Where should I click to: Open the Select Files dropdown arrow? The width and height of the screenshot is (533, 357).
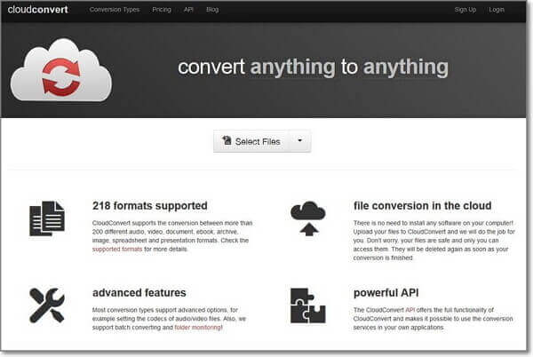pyautogui.click(x=299, y=141)
